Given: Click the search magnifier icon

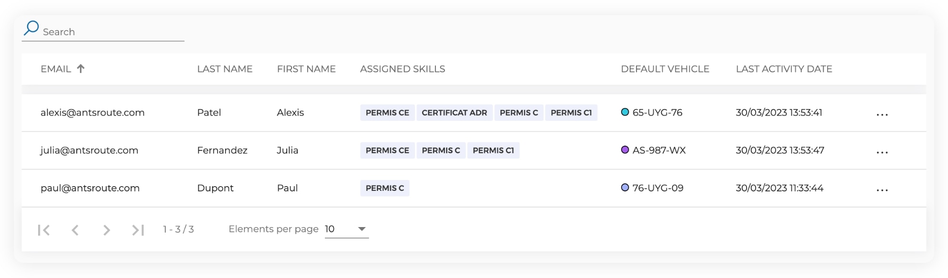Looking at the screenshot, I should pos(31,28).
